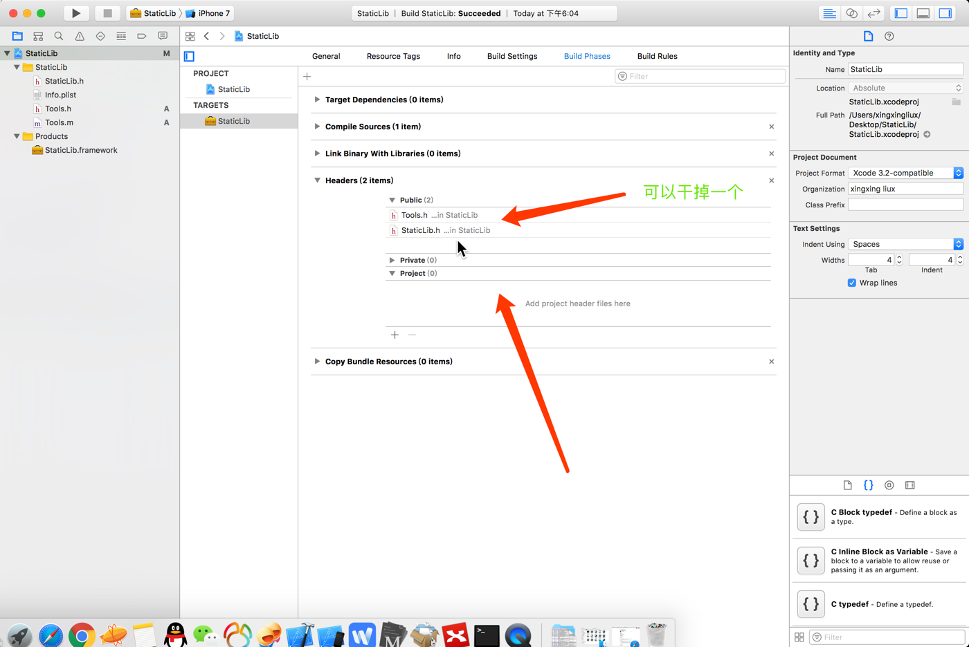Open the issue navigator warning icon
969x647 pixels.
80,36
